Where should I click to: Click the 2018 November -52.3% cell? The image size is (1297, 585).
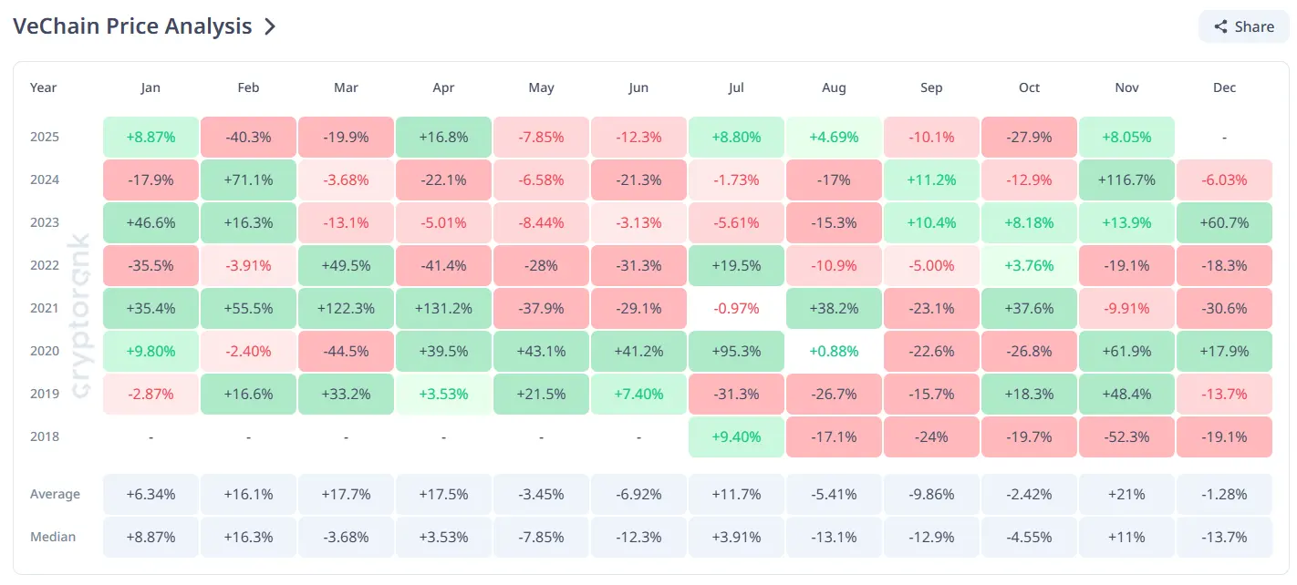coord(1126,436)
